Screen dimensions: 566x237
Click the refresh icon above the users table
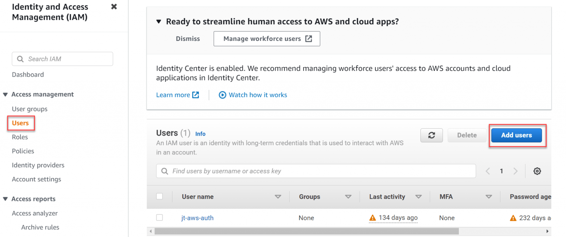[432, 135]
